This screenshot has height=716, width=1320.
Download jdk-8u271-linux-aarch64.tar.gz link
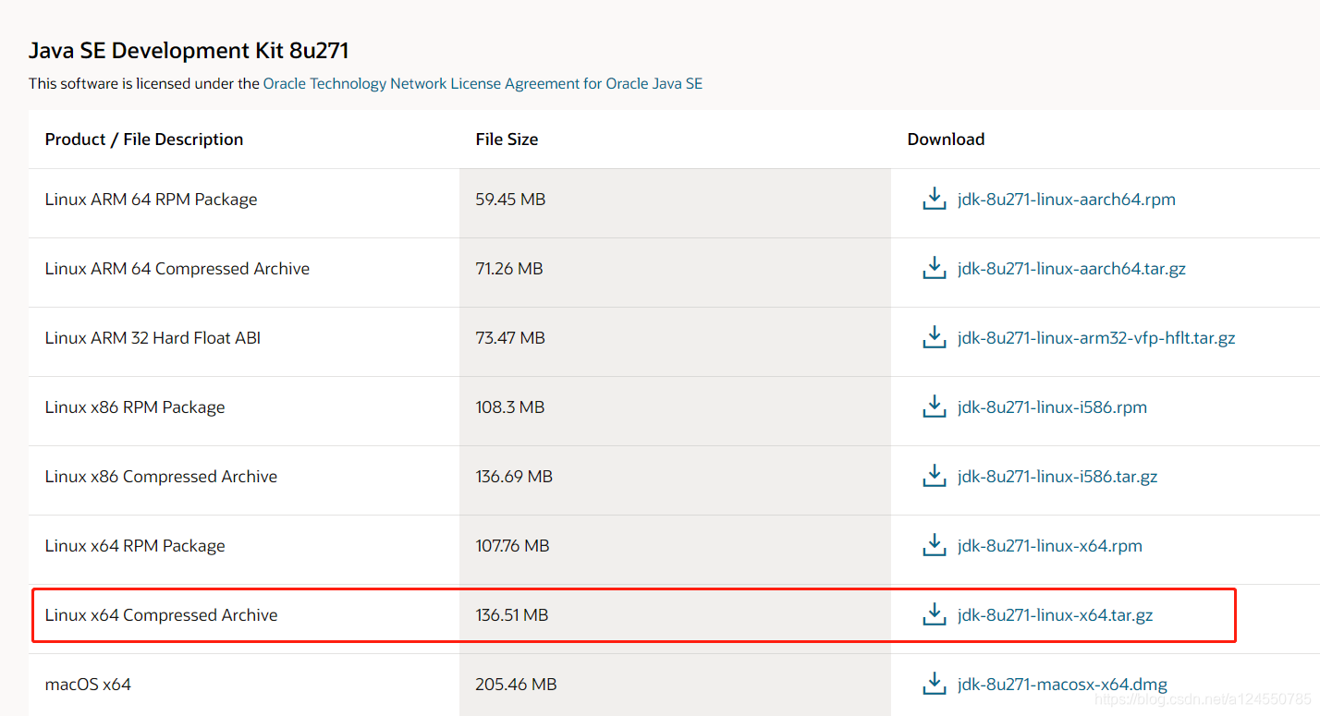click(x=1072, y=269)
